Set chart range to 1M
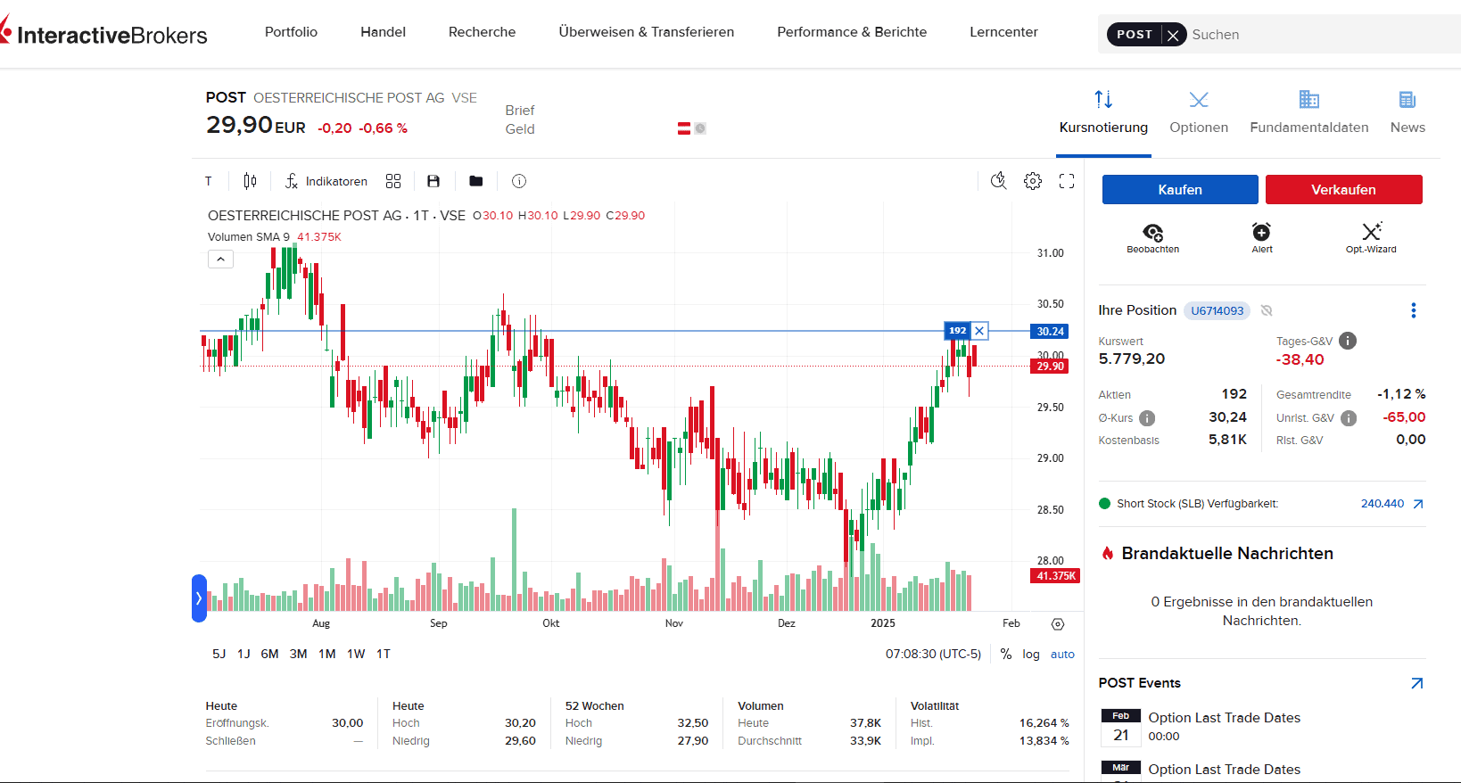1461x783 pixels. (x=327, y=654)
